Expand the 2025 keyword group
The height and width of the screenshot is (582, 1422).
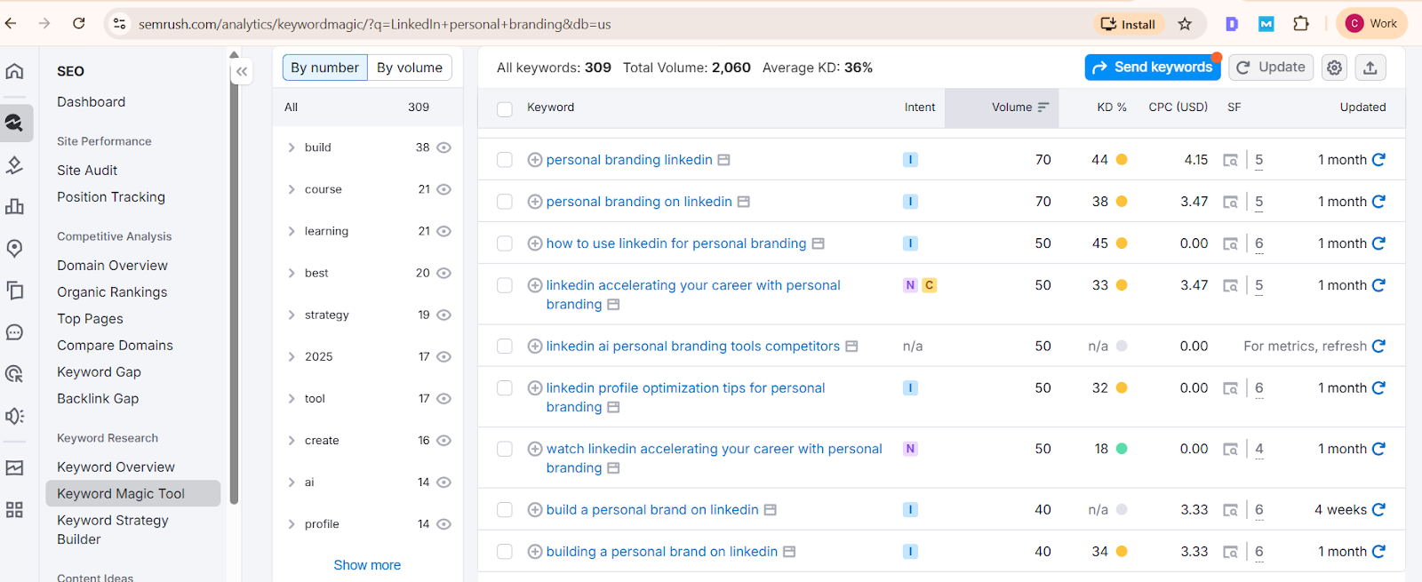292,356
